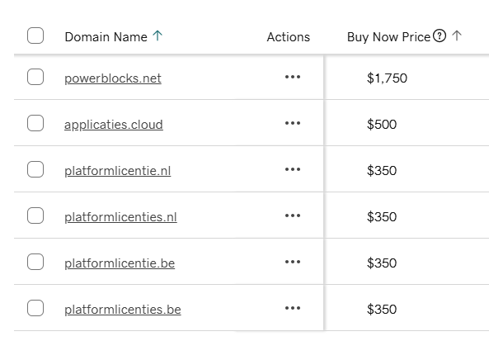
Task: Open the applicaties.cloud domain link
Action: [x=114, y=125]
